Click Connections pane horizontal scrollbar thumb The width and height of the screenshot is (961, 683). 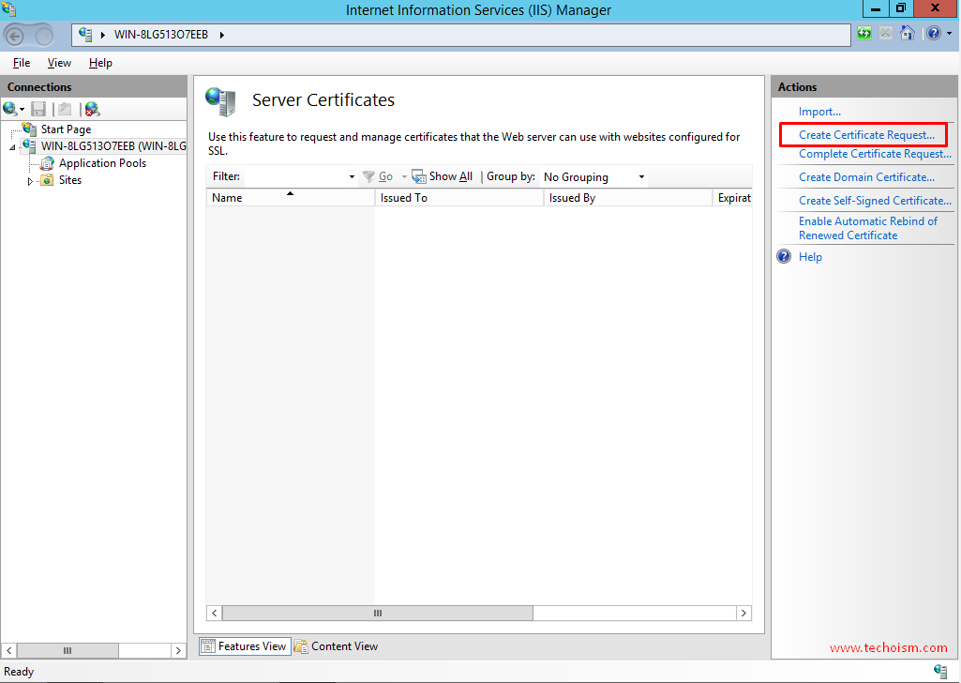[x=68, y=650]
